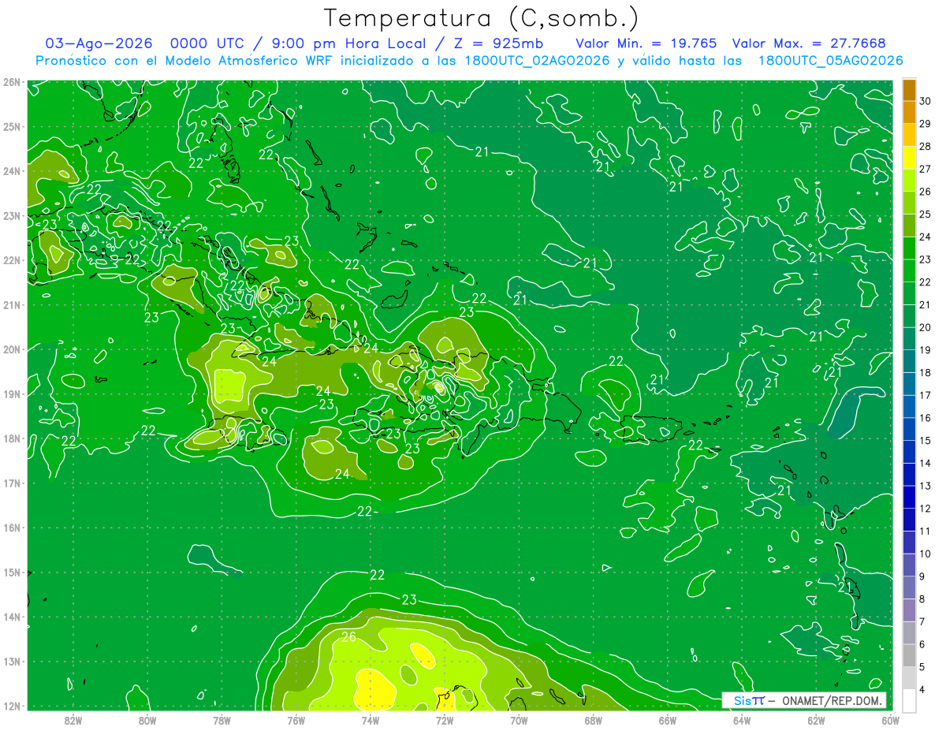Click the 68W longitude label

[x=594, y=720]
